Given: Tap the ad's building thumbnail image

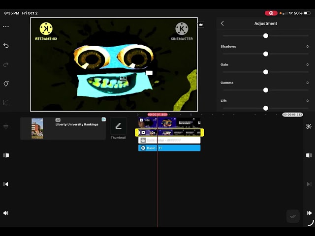Looking at the screenshot, I should click(x=37, y=128).
